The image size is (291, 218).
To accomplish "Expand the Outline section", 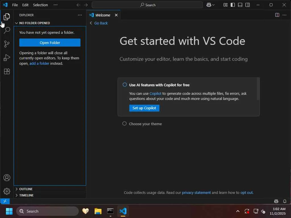I will [50, 189].
